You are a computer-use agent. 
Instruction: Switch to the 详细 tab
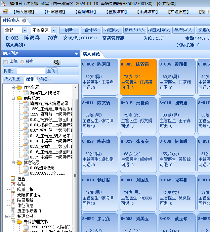tap(43, 79)
